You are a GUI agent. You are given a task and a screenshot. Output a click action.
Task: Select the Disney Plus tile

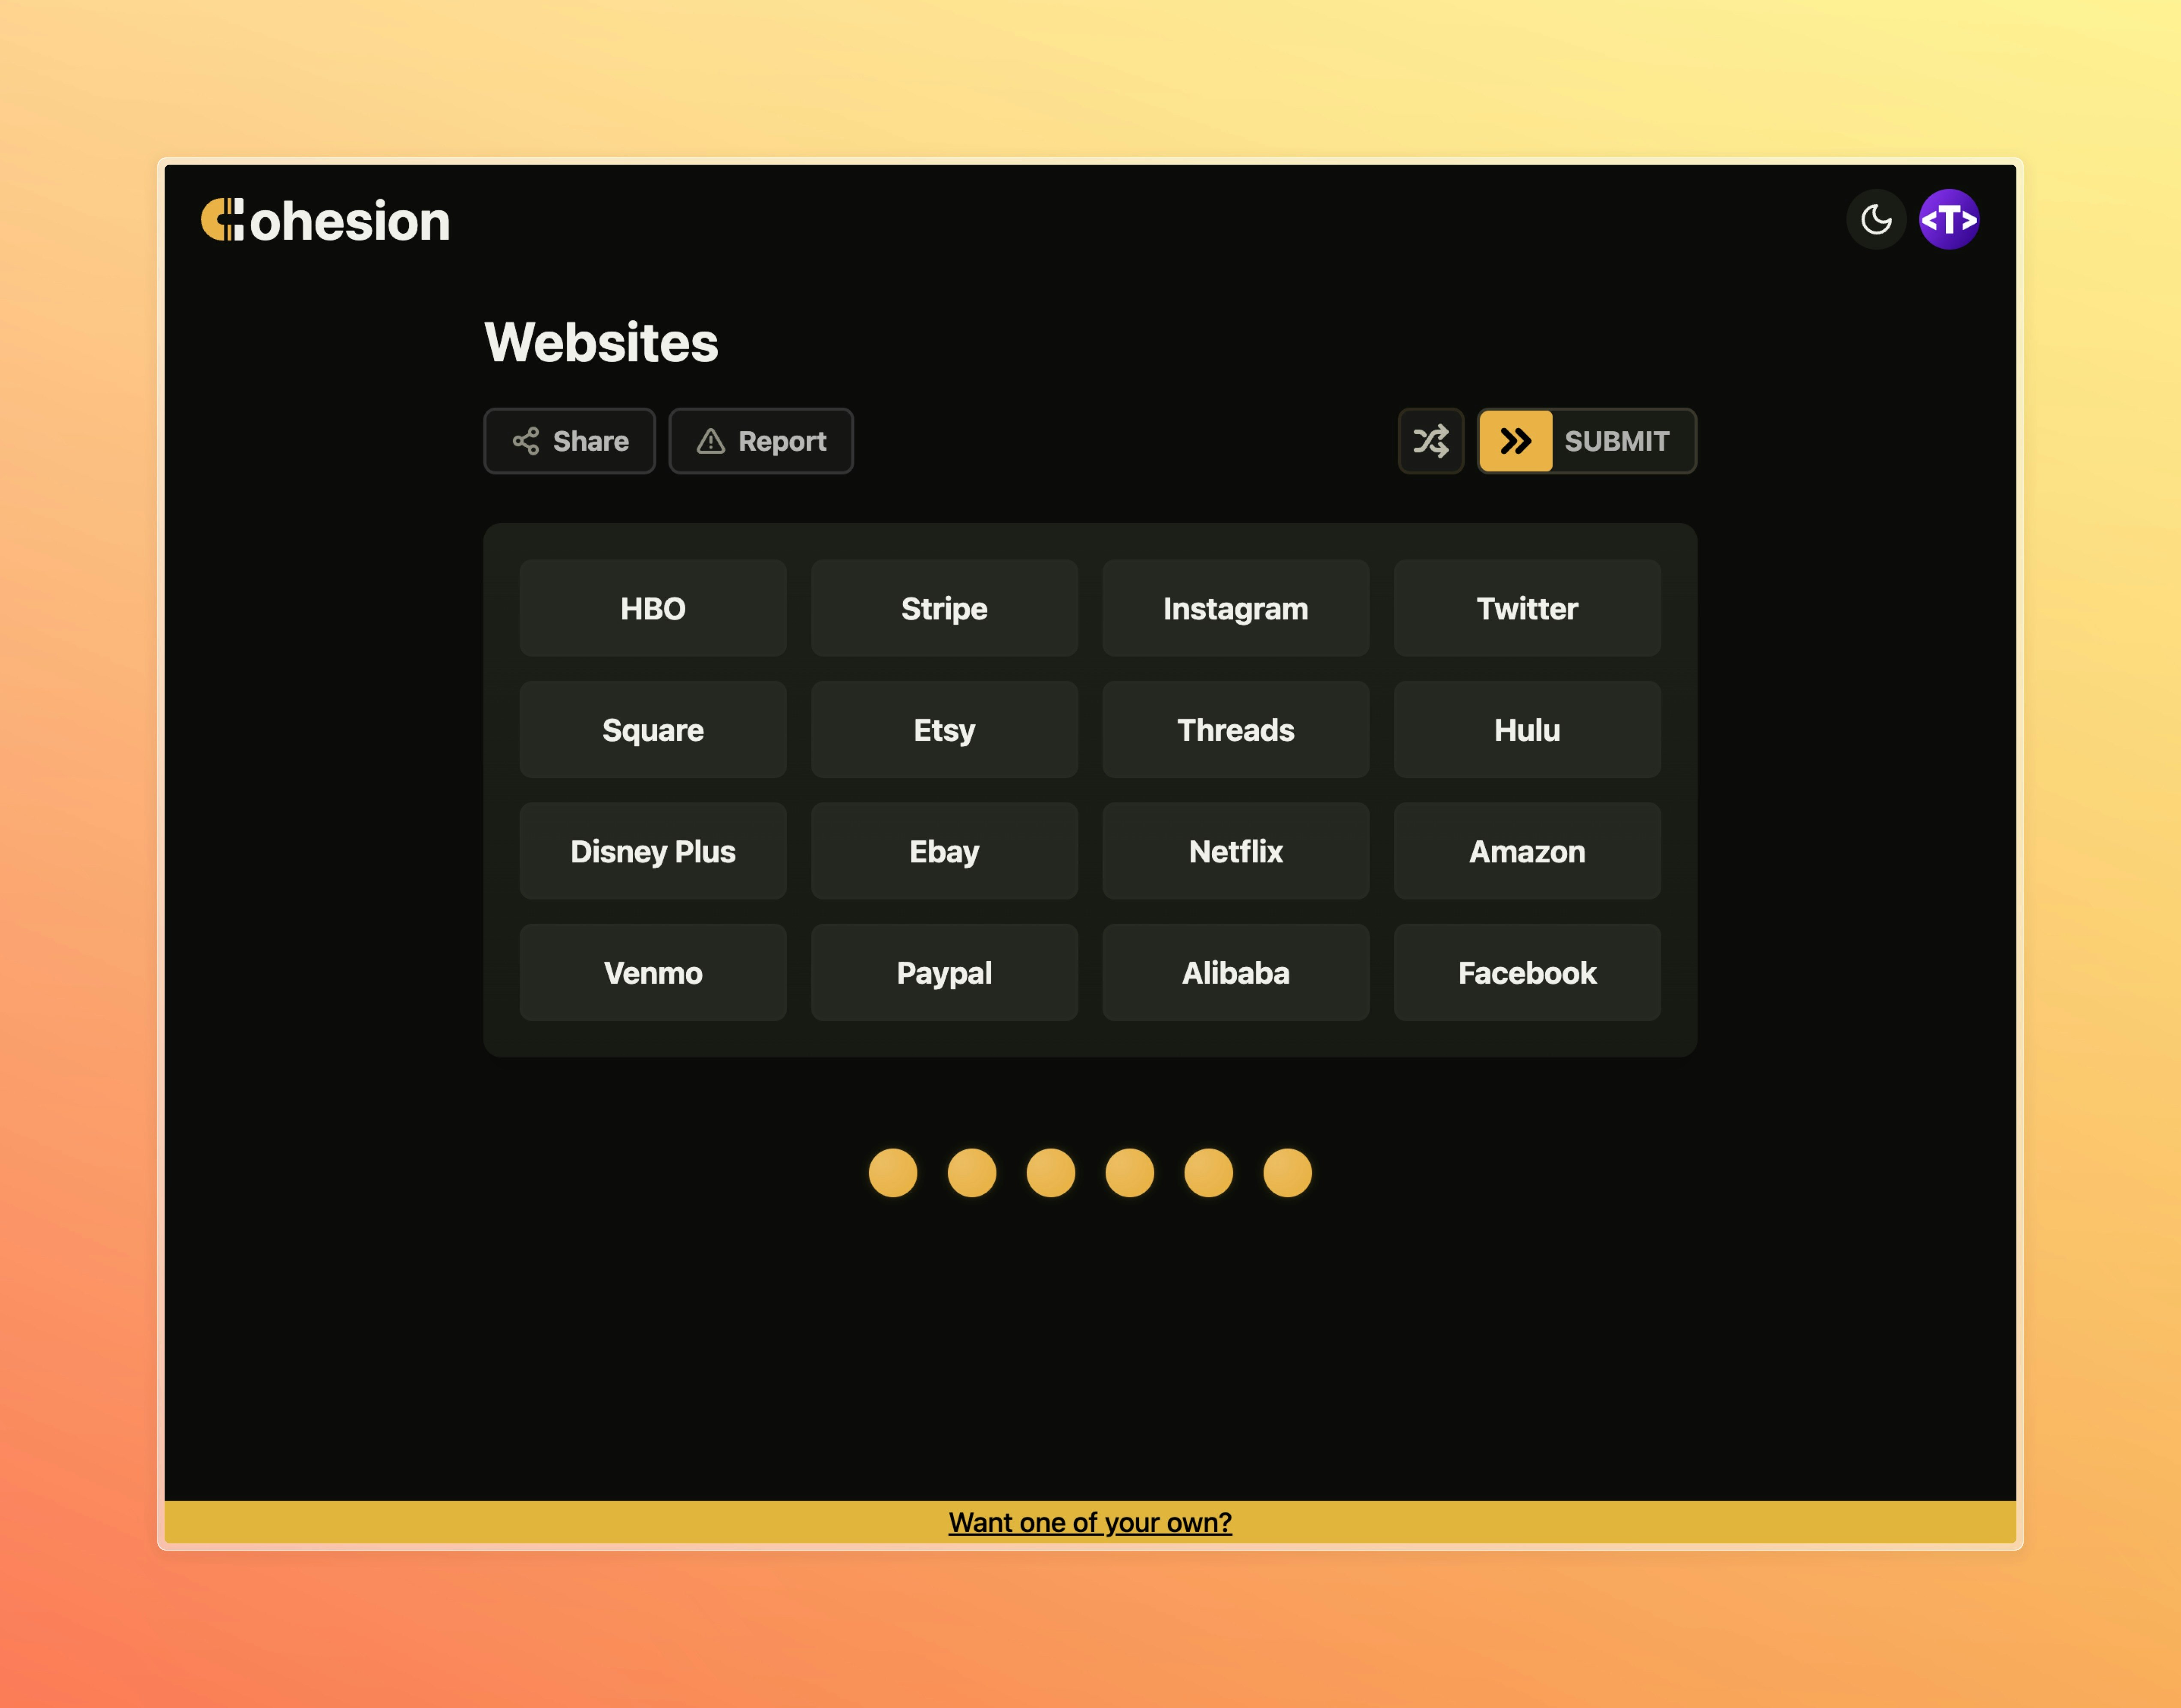click(x=653, y=851)
